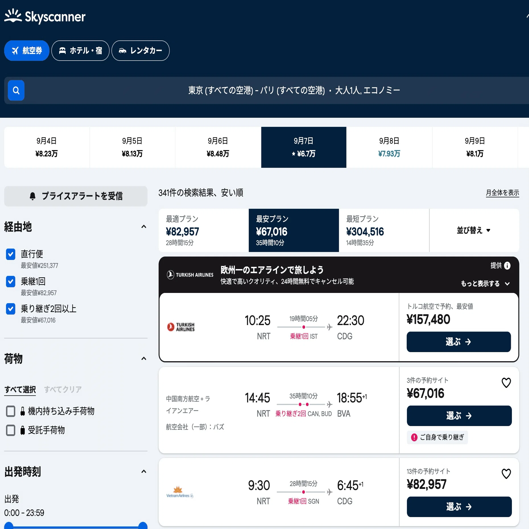
Task: Select date 9月8日 ¥7.93万
Action: tap(389, 147)
